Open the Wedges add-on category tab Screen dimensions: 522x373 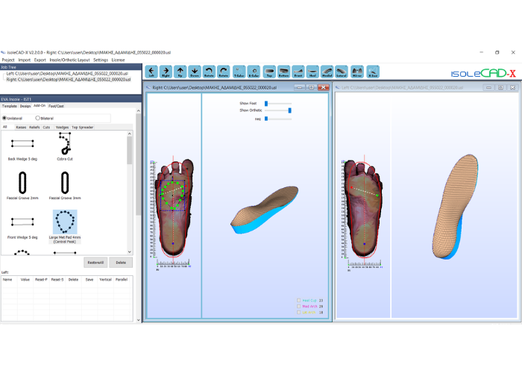pos(62,128)
